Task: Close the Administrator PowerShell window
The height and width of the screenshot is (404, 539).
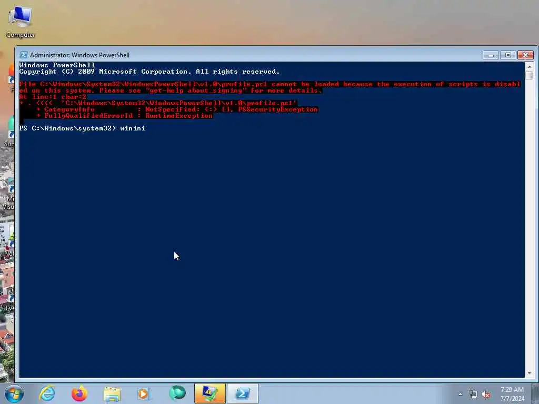Action: pos(526,55)
